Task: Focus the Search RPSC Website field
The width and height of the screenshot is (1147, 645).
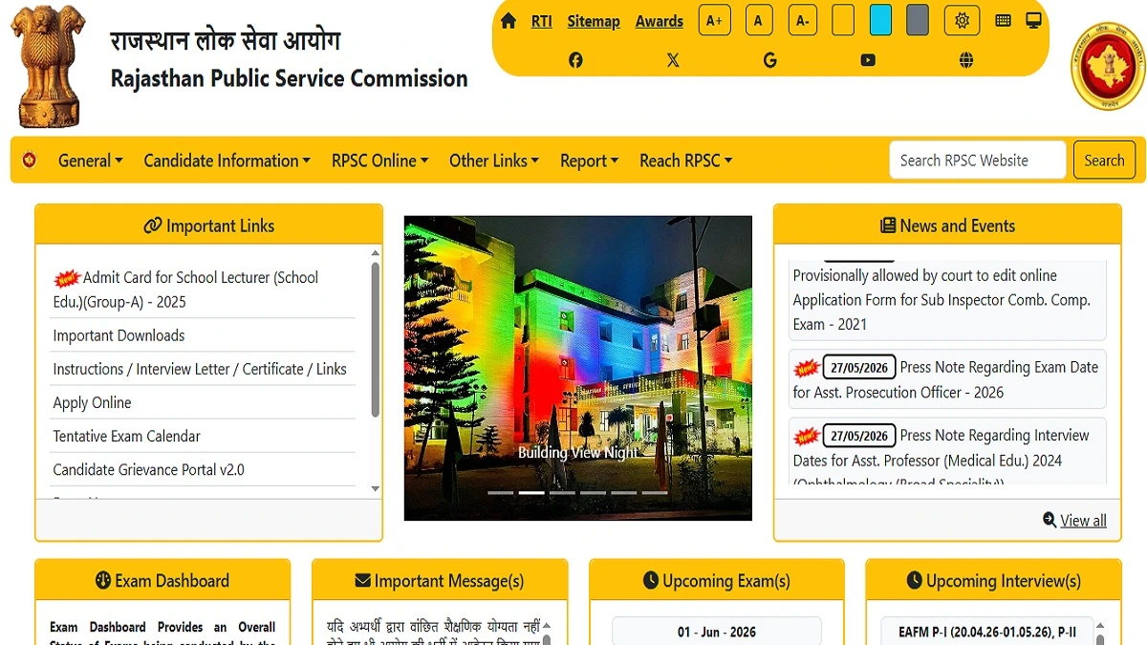Action: tap(977, 161)
